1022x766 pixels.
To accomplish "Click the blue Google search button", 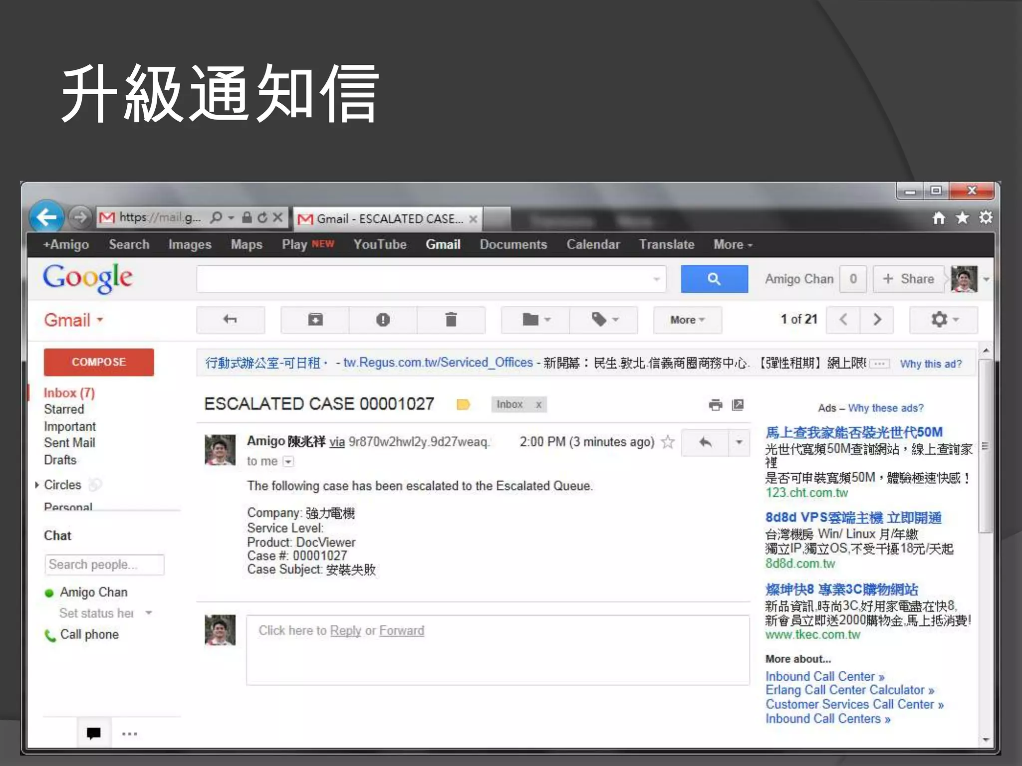I will 714,279.
